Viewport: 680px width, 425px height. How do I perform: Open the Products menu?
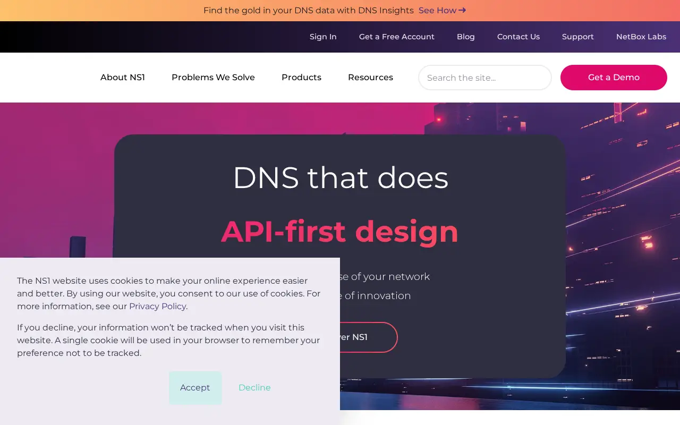tap(301, 78)
